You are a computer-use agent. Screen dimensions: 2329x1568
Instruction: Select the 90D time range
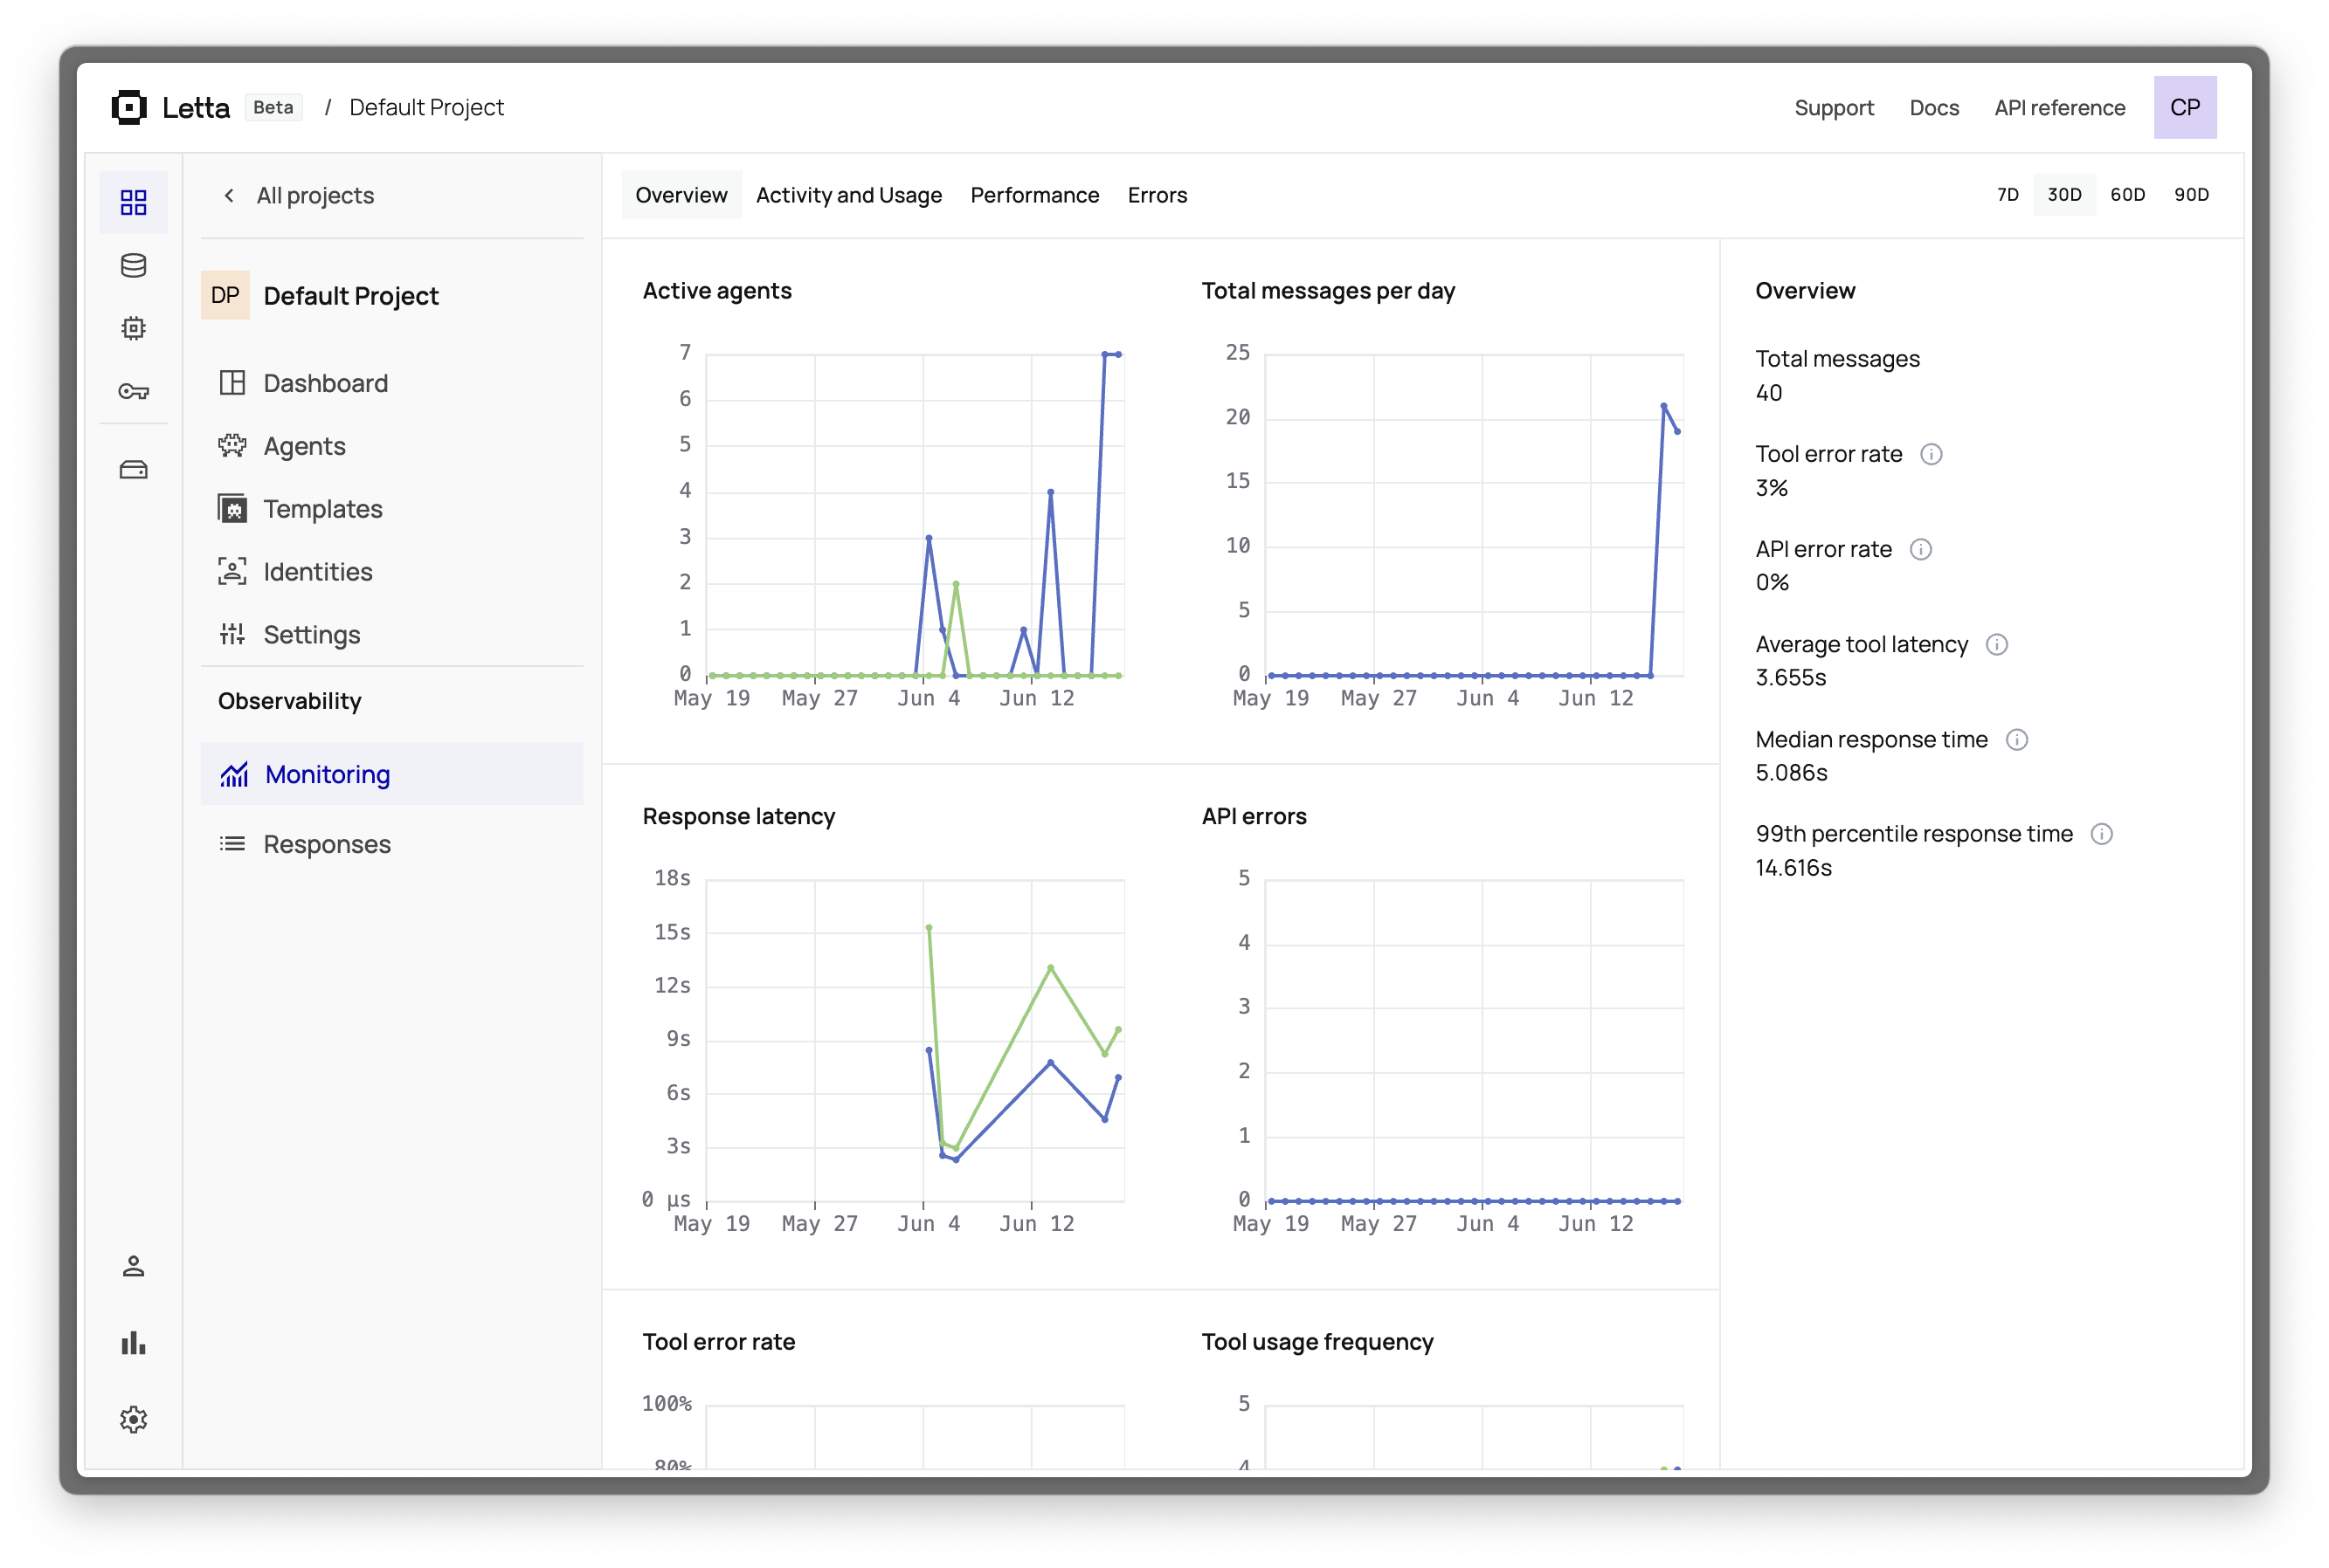2191,195
